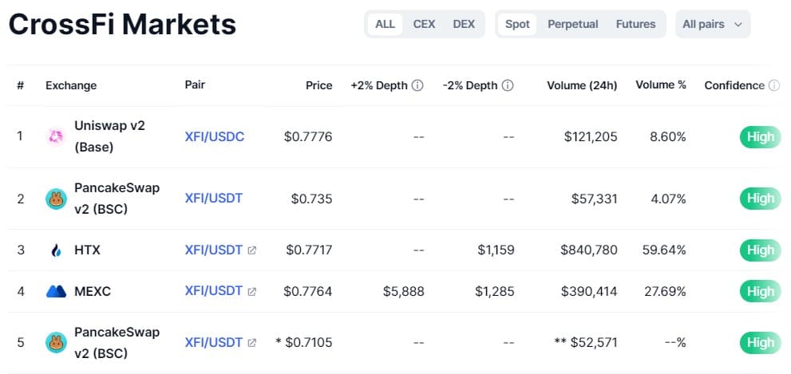Switch the filter to ALL exchanges
791x374 pixels.
(x=385, y=24)
